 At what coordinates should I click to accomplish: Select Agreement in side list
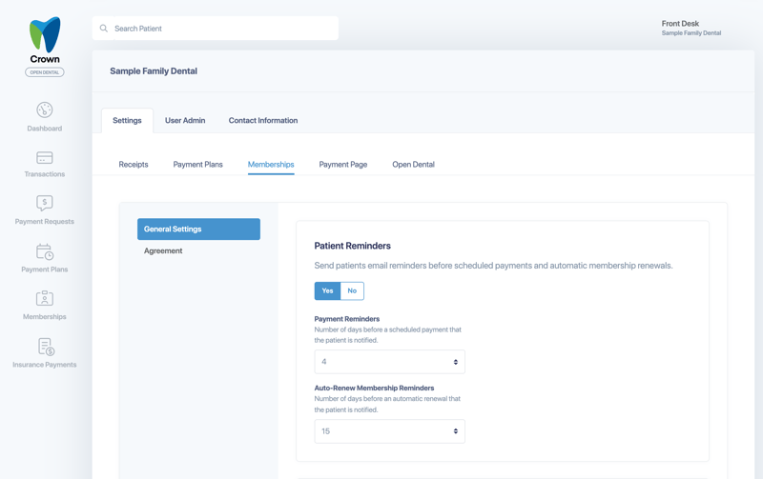(163, 250)
